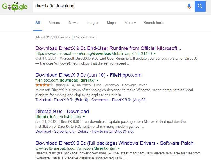Screen dimensions: 211x161
Task: Open Search tools options
Action: pos(154,23)
